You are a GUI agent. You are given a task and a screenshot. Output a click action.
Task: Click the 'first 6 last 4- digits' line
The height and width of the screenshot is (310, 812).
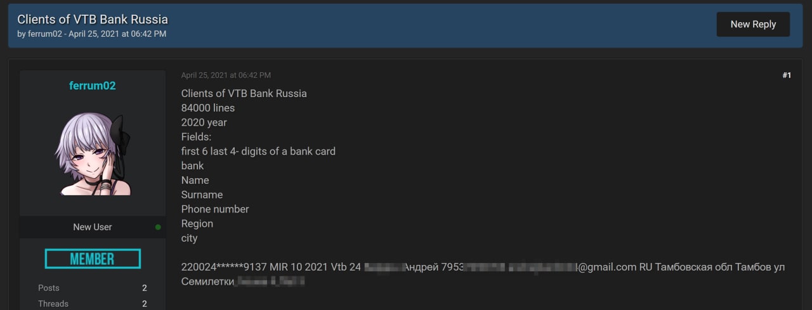click(x=258, y=152)
